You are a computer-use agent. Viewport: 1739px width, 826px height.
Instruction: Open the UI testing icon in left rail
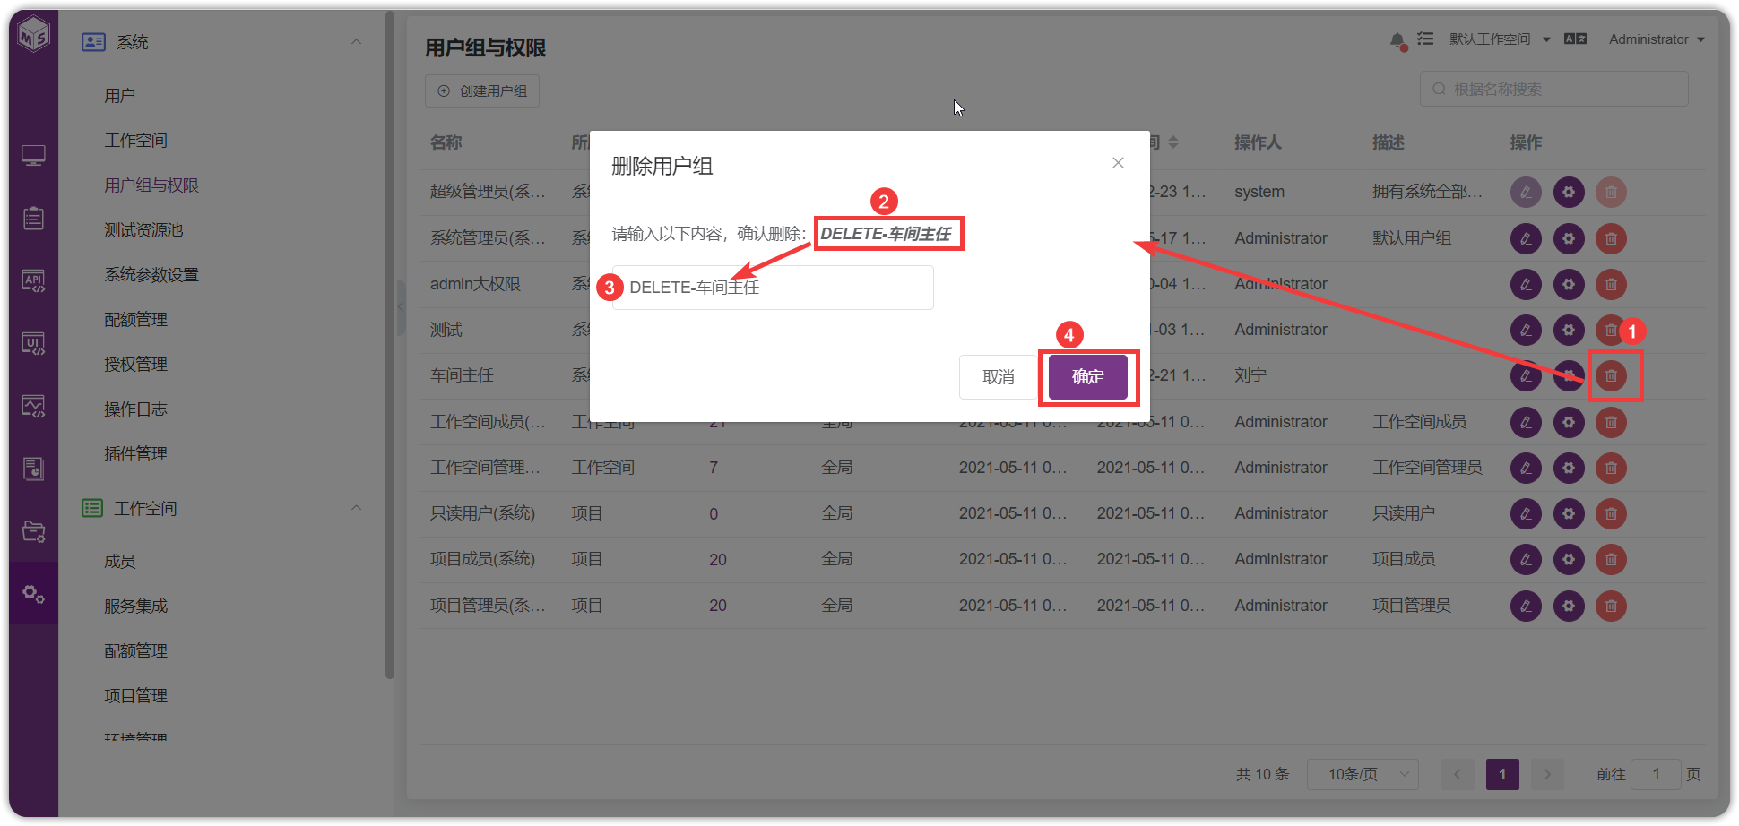34,344
